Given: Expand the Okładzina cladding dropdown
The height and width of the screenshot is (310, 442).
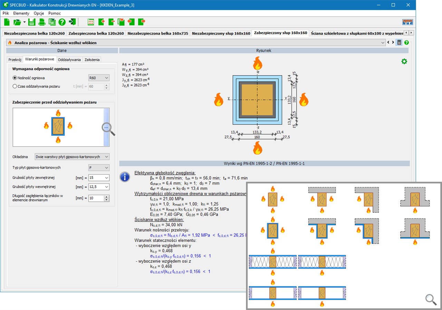Looking at the screenshot, I should pos(72,157).
